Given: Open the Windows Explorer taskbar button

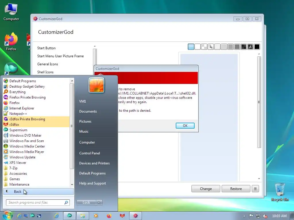Looking at the screenshot, I should [x=82, y=216].
